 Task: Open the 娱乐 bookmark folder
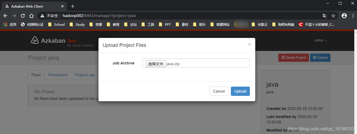pyautogui.click(x=199, y=24)
